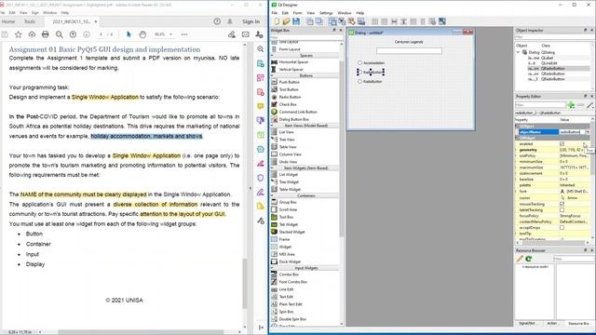
Task: Select Edit Widgets mode icon in Qt Designer
Action: [x=332, y=21]
